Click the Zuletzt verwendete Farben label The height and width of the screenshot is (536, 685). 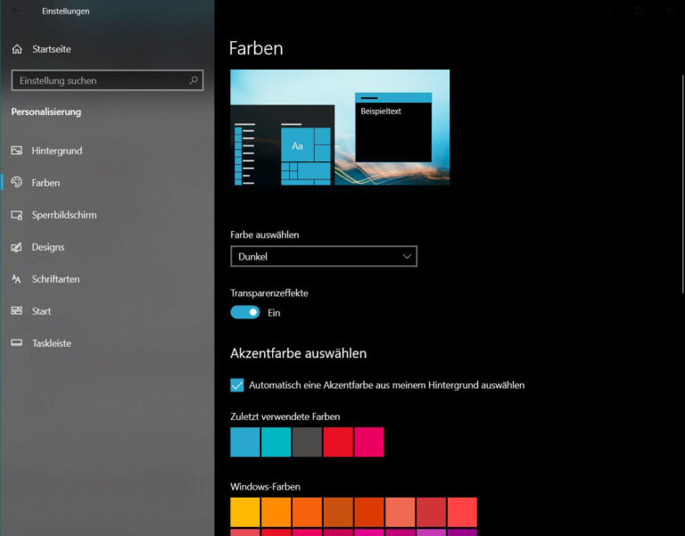285,416
